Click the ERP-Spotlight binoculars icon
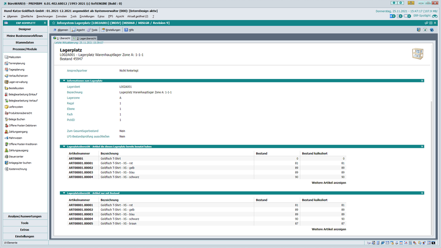This screenshot has height=248, width=441. click(x=435, y=16)
